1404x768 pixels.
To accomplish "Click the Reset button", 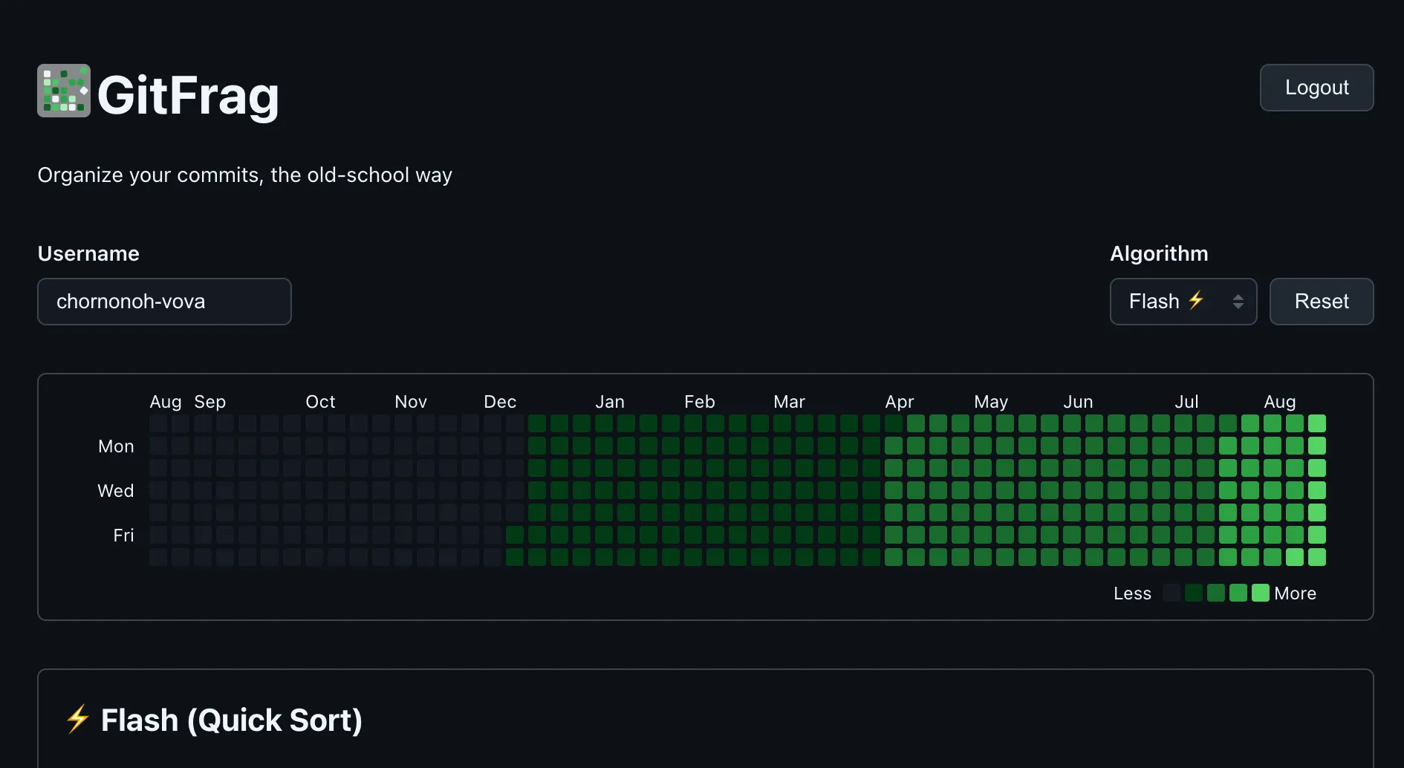I will [1322, 302].
